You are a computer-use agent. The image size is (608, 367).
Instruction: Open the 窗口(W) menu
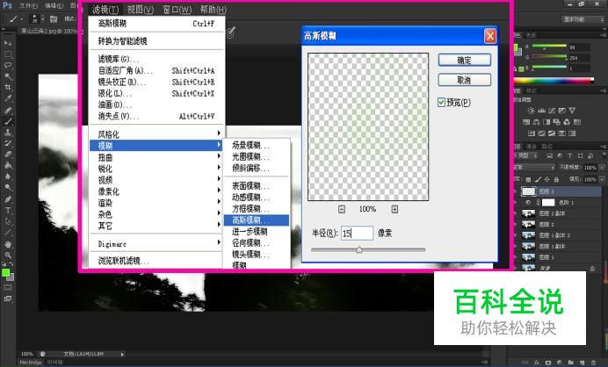pos(177,10)
